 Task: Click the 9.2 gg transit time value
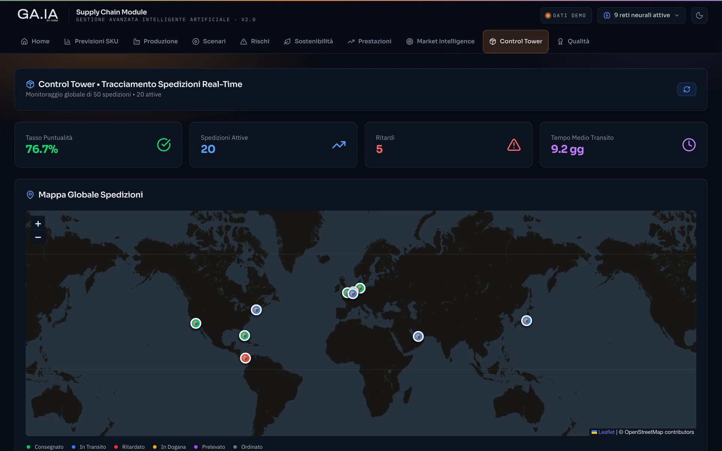coord(567,149)
